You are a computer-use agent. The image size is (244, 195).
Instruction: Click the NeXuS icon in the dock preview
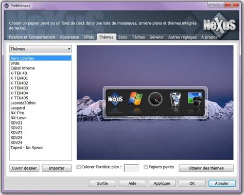point(115,99)
